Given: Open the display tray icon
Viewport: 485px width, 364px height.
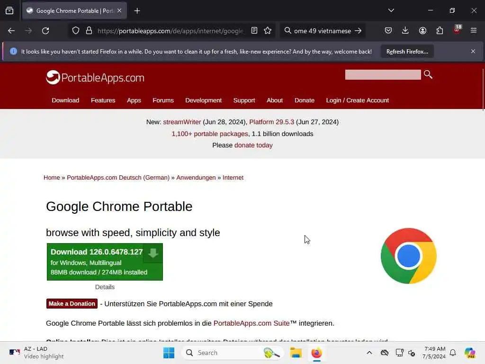Looking at the screenshot, I should pos(399,353).
